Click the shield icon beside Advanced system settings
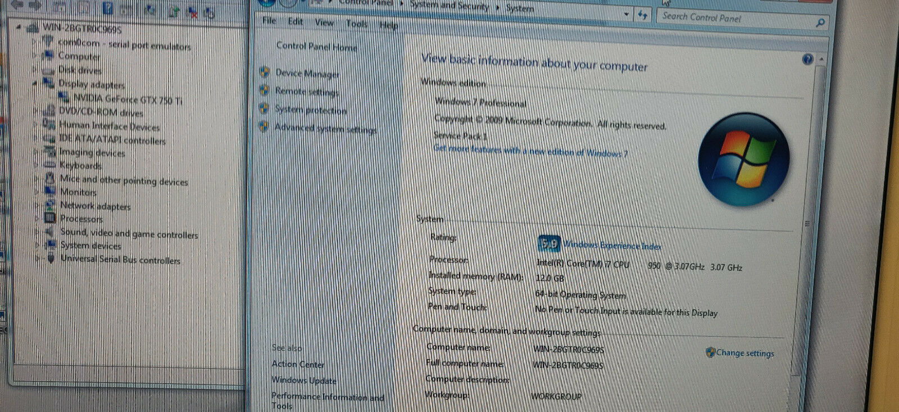The height and width of the screenshot is (412, 899). (264, 126)
